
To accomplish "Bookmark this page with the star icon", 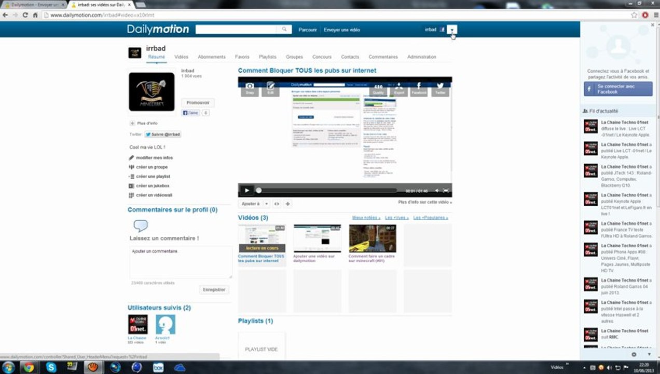I will [634, 15].
